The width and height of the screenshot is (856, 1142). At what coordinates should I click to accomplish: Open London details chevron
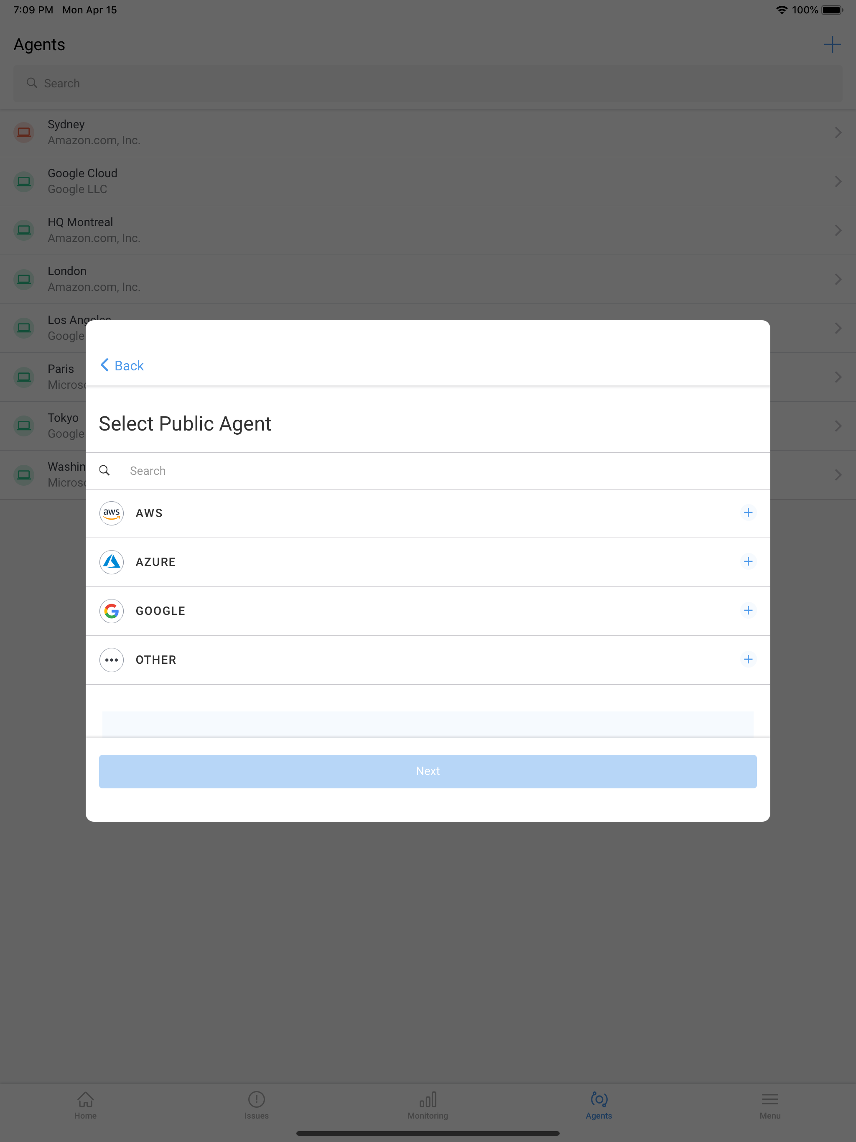click(x=838, y=279)
